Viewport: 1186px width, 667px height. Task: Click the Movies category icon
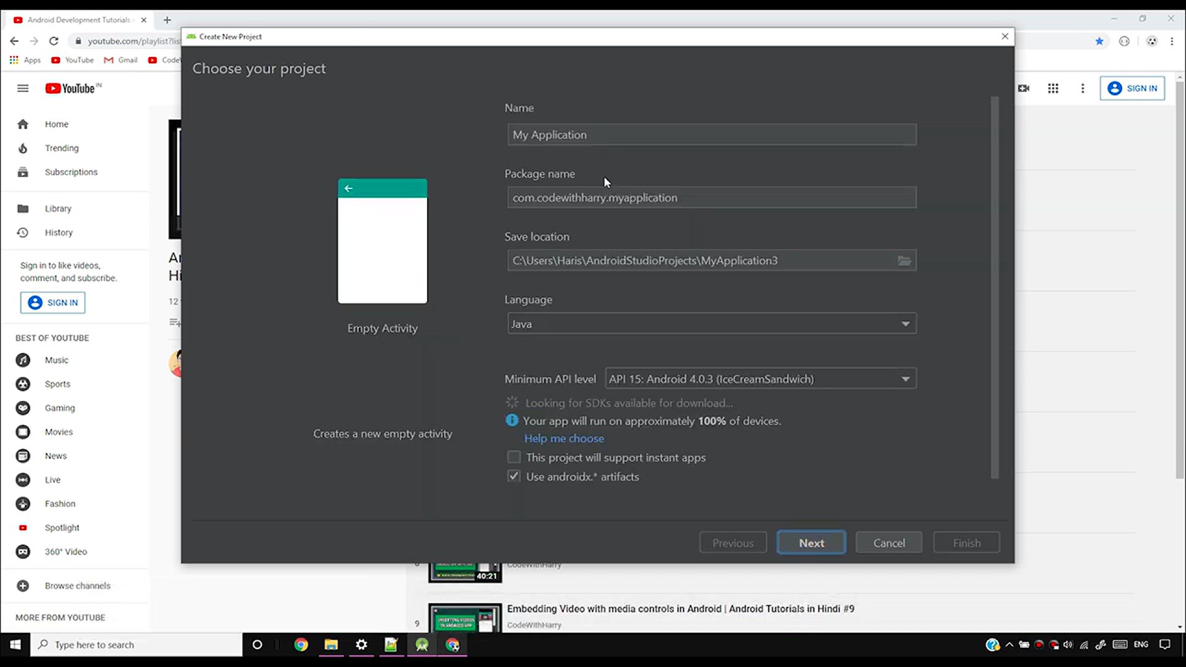click(23, 432)
